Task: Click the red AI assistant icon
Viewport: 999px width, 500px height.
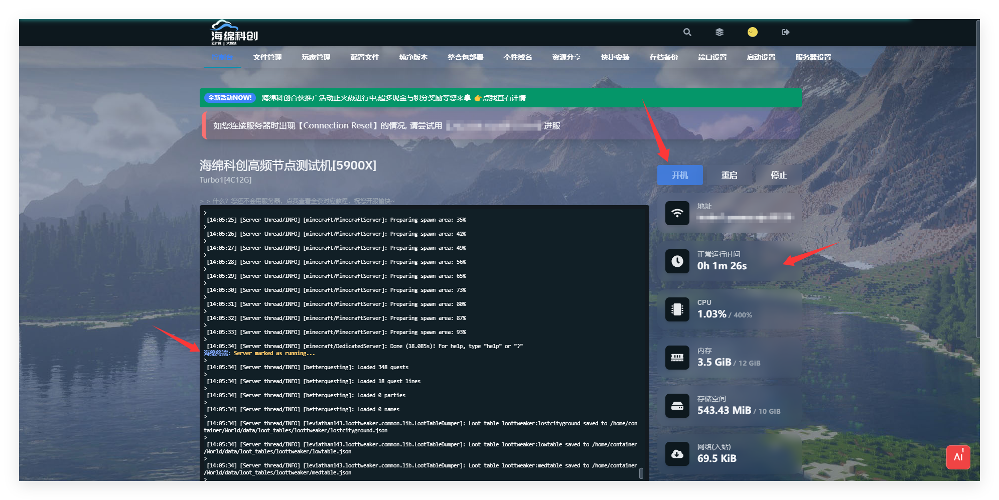Action: click(x=958, y=457)
